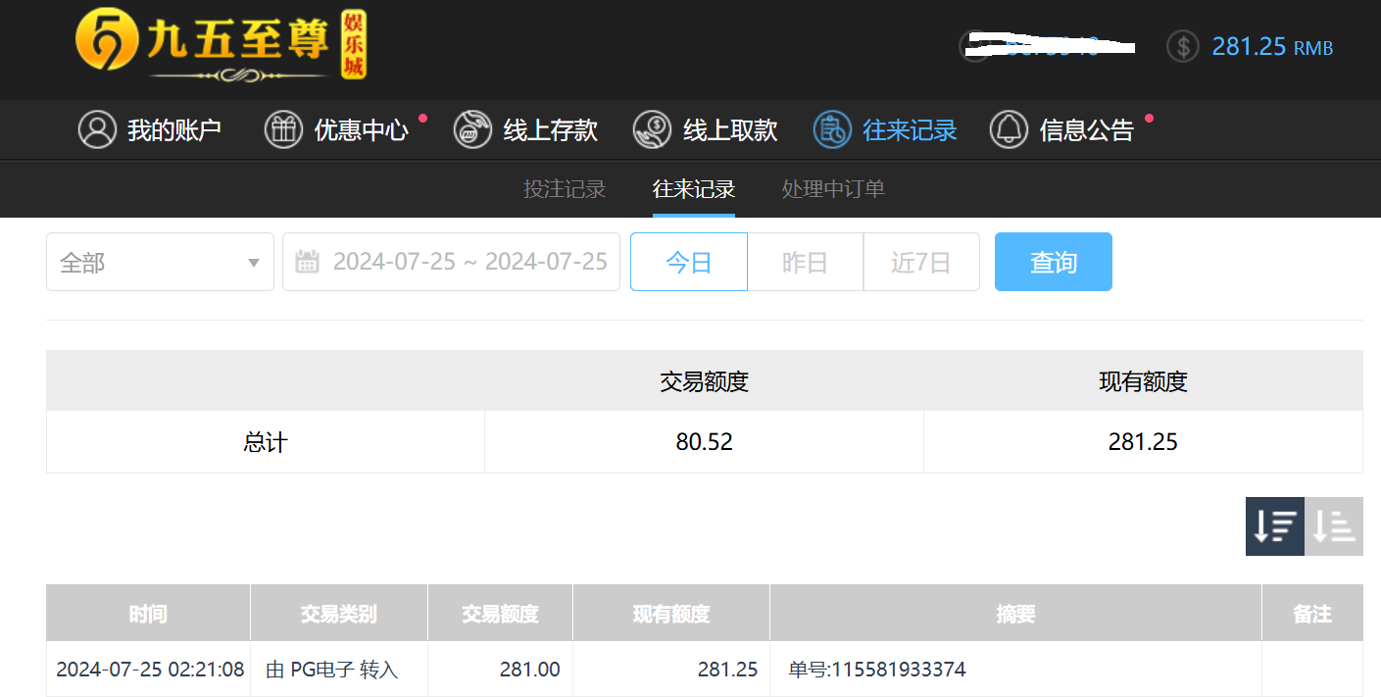This screenshot has width=1381, height=697.
Task: Click the 我的账户 person icon
Action: tap(97, 129)
